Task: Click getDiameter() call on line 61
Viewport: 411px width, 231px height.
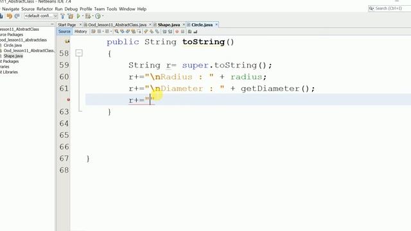Action: click(x=275, y=89)
